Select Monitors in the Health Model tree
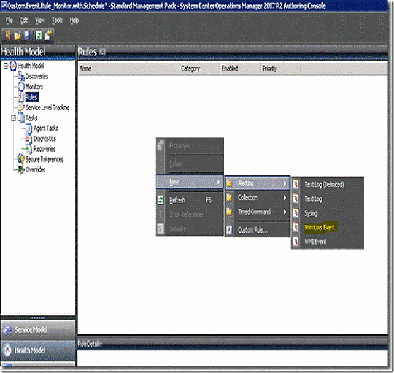 coord(34,87)
